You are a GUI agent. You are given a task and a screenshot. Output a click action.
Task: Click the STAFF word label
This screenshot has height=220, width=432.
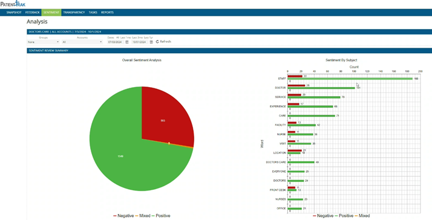(282, 79)
